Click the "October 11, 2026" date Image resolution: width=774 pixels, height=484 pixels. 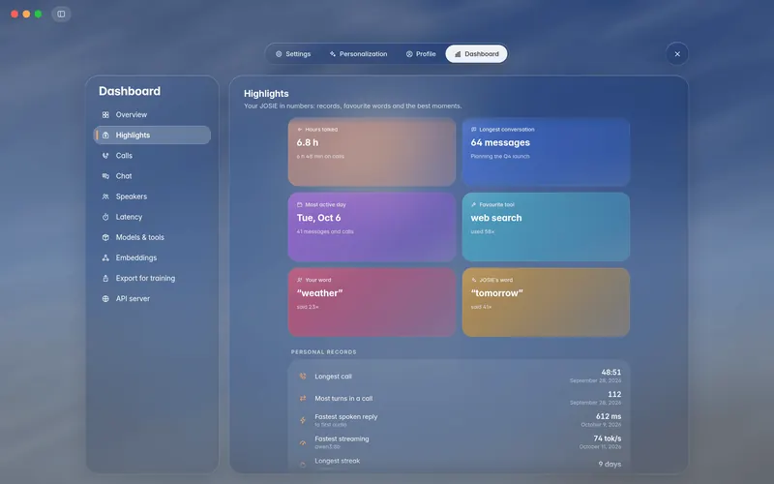pyautogui.click(x=600, y=447)
